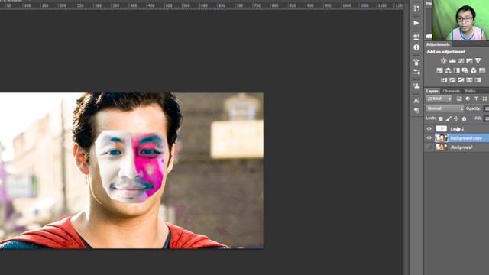Filter layers by shape layers
The height and width of the screenshot is (275, 489).
[x=484, y=99]
